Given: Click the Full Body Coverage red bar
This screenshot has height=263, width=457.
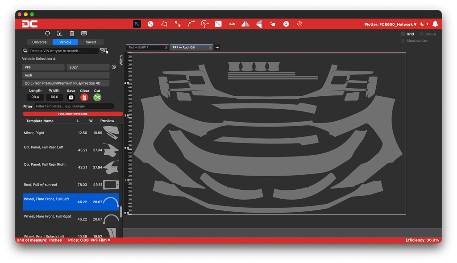Looking at the screenshot, I should [x=73, y=114].
